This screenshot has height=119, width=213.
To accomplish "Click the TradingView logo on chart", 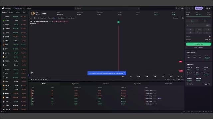I will pyautogui.click(x=32, y=73).
